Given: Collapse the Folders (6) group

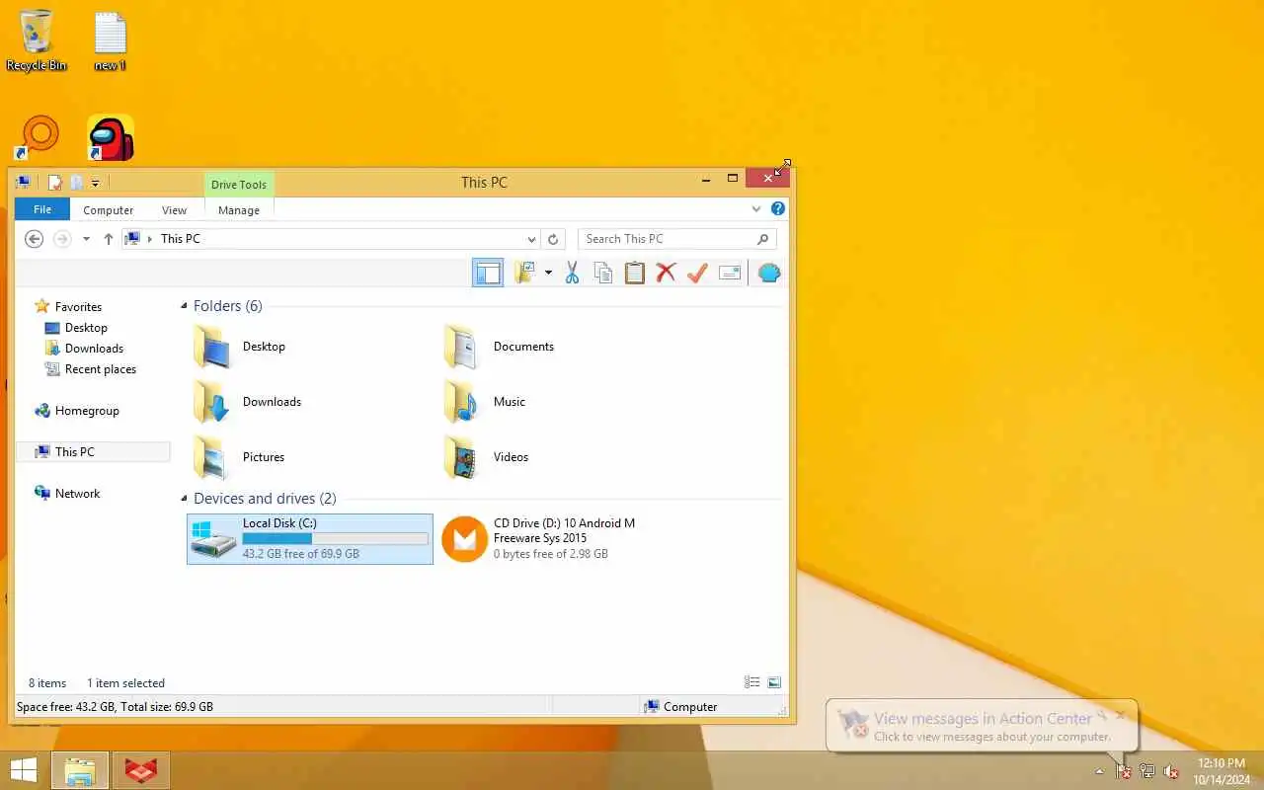Looking at the screenshot, I should pyautogui.click(x=184, y=306).
